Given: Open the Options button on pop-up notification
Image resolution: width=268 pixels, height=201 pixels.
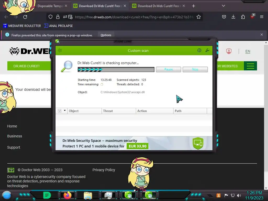Looking at the screenshot, I should point(106,35).
